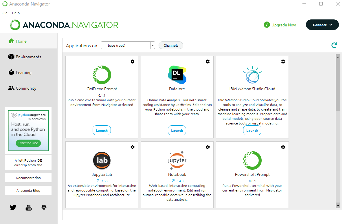This screenshot has width=345, height=224.
Task: Click the Applications on label
Action: pos(82,46)
